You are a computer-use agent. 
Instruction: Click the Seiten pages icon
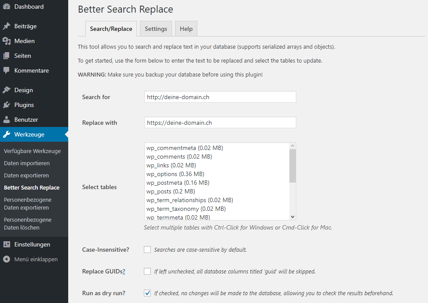tap(7, 56)
